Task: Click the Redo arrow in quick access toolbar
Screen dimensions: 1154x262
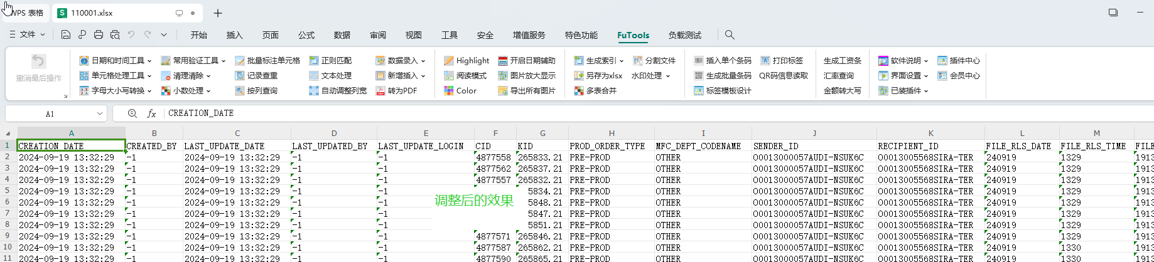Action: pos(148,35)
